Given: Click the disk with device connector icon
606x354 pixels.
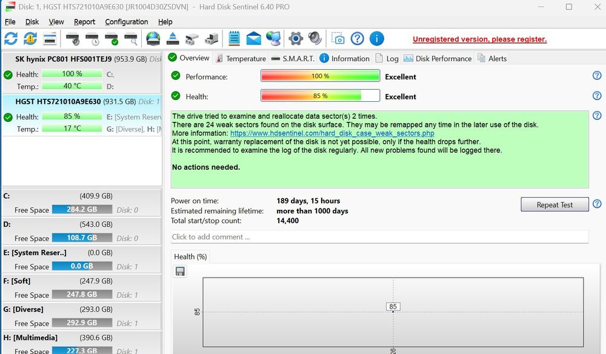Looking at the screenshot, I should point(211,39).
